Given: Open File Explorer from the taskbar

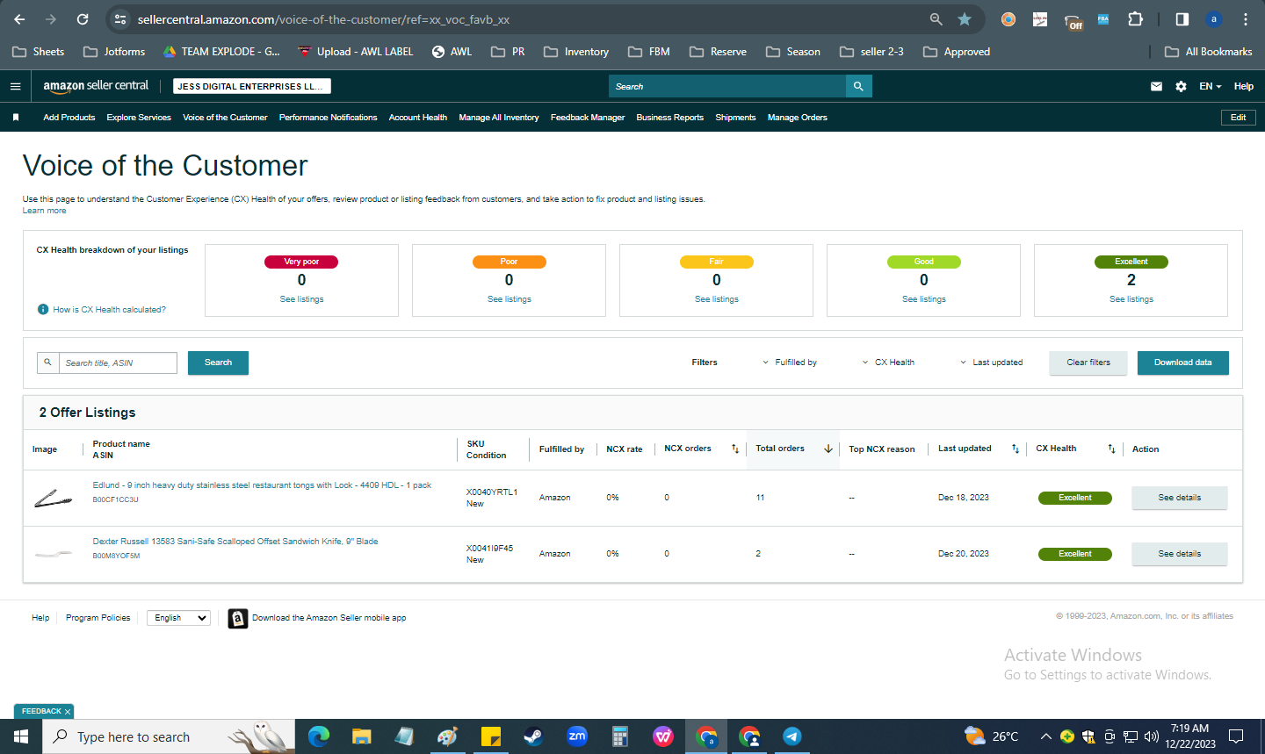Looking at the screenshot, I should click(x=361, y=736).
